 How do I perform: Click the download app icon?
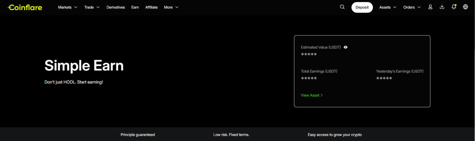click(442, 7)
